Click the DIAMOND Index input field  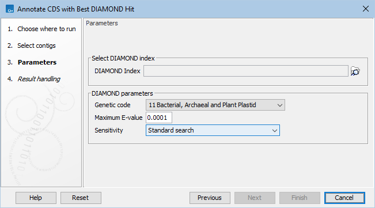tap(246, 71)
